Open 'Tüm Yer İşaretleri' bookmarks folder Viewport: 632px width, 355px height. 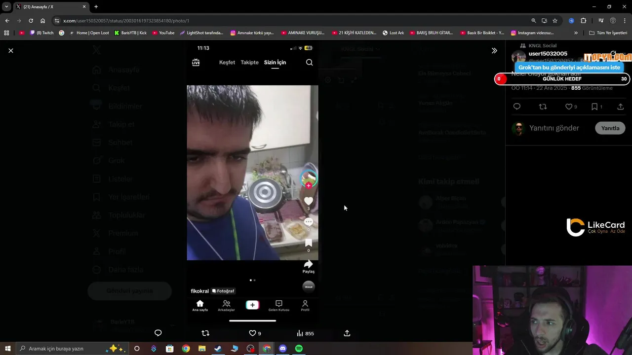pos(608,33)
